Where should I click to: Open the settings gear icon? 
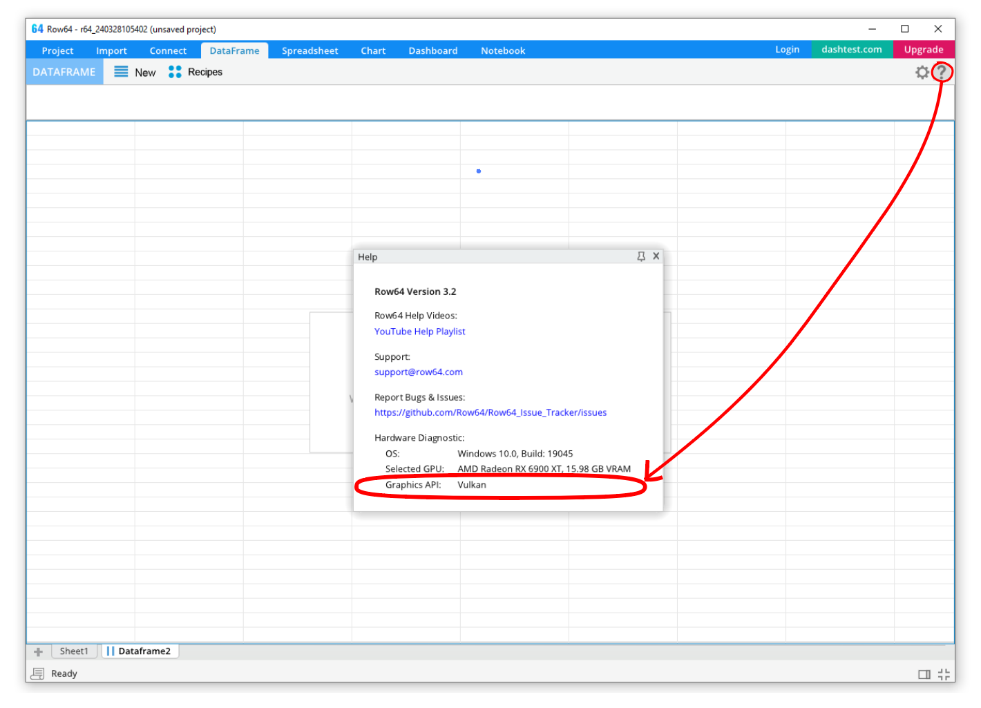click(x=922, y=72)
